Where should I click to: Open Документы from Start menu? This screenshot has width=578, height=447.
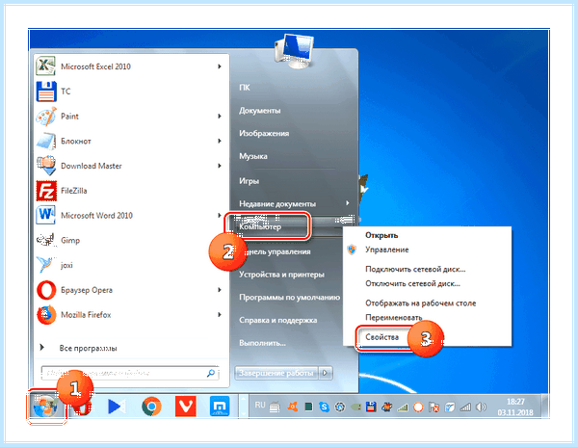pos(259,111)
